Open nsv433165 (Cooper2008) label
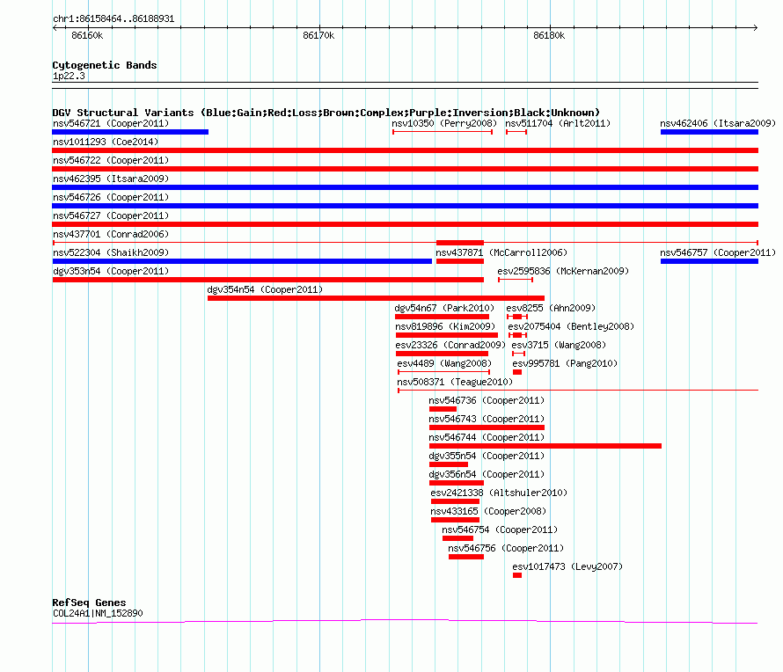 coord(488,511)
